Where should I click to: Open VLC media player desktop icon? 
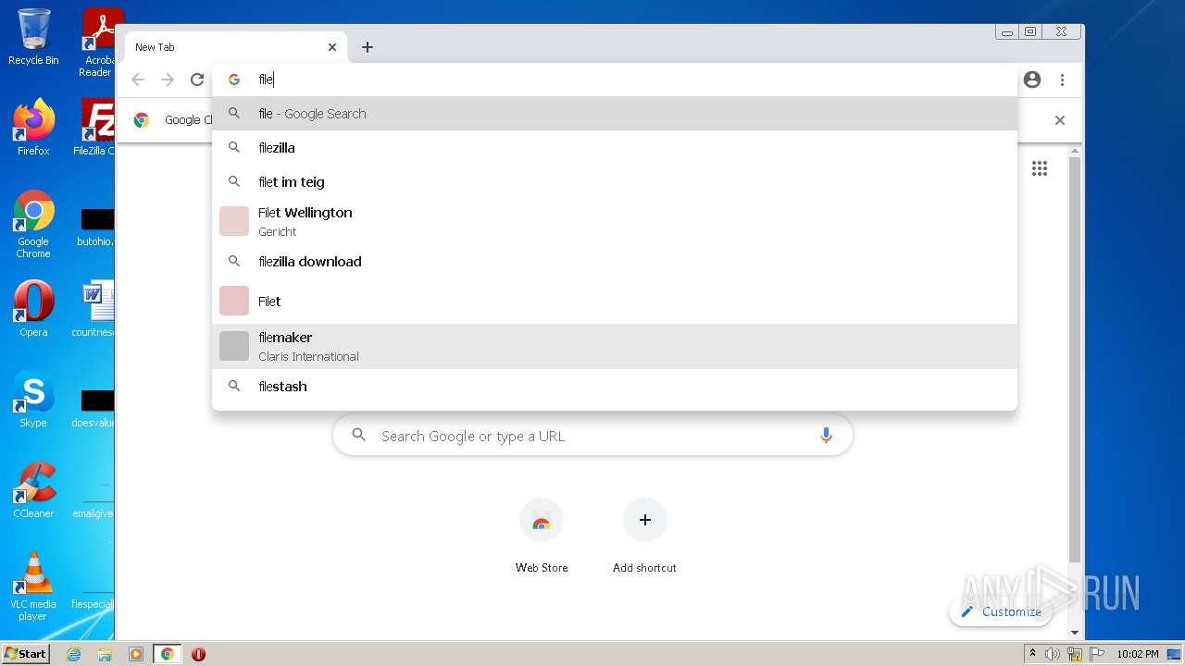coord(33,586)
